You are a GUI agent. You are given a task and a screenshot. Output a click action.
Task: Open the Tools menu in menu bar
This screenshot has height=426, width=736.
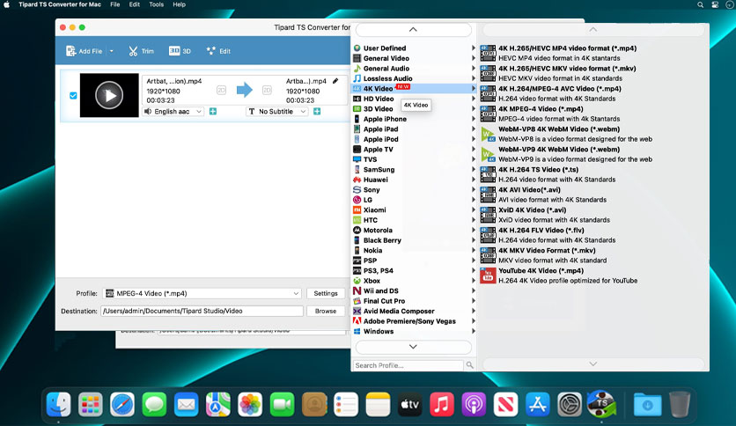tap(157, 4)
